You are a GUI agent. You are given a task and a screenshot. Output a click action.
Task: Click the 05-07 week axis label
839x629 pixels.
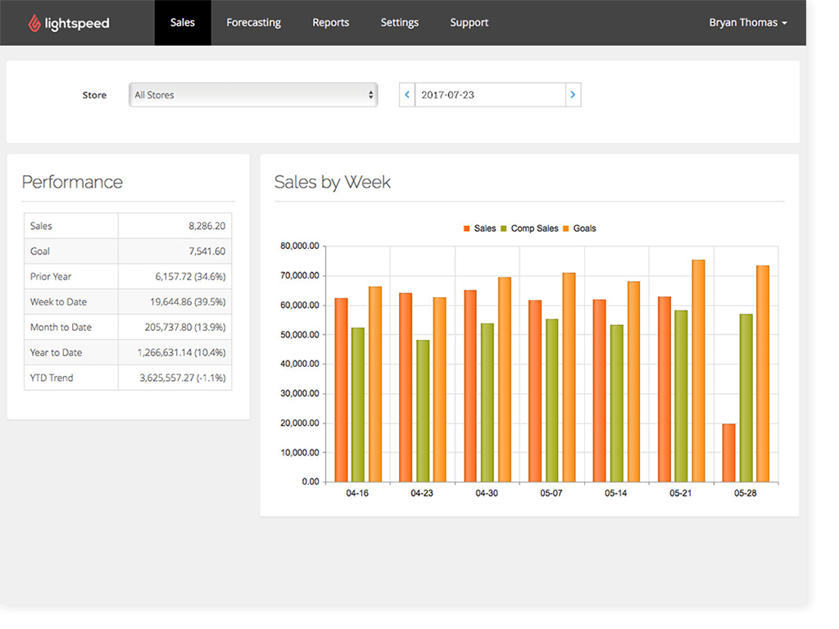pos(551,493)
